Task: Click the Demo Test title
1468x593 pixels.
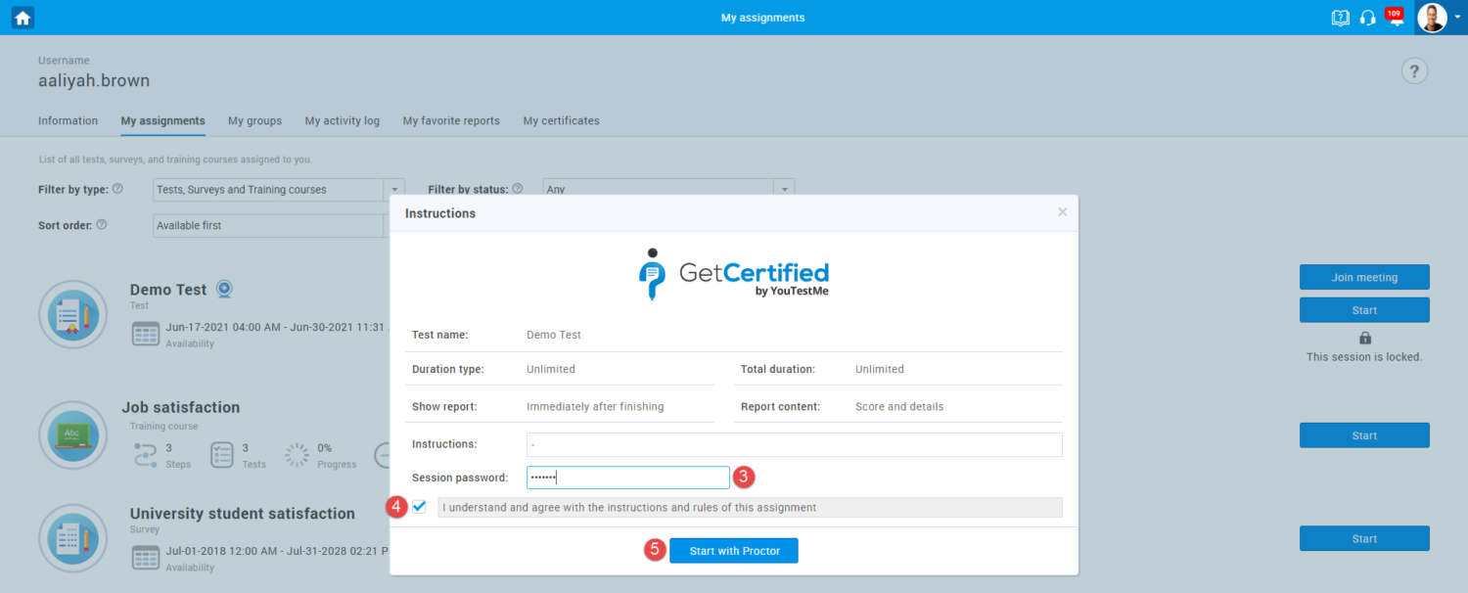Action: click(168, 290)
